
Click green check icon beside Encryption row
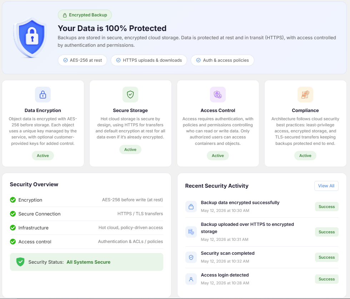(13, 200)
